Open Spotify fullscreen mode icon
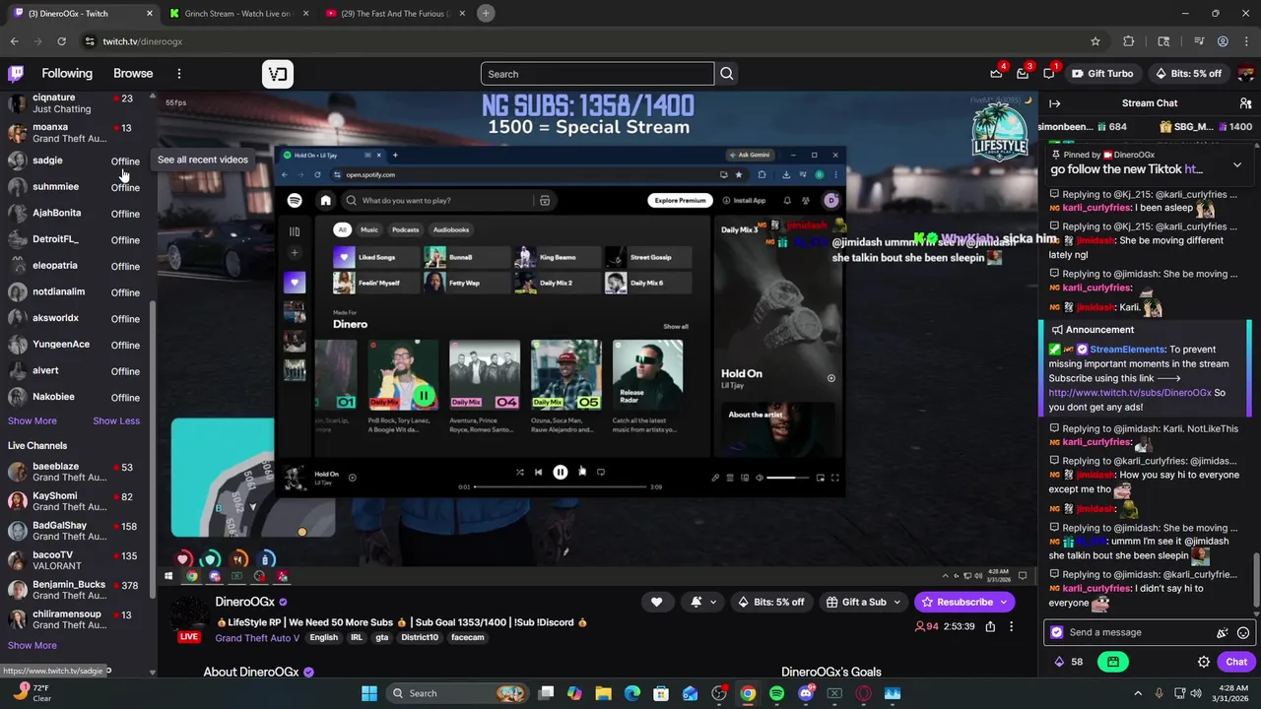Screen dimensions: 1261x709 tap(834, 478)
